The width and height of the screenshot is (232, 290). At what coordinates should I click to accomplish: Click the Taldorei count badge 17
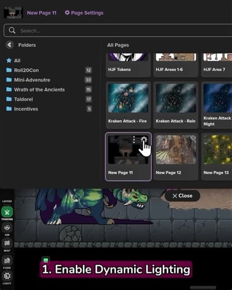89,99
